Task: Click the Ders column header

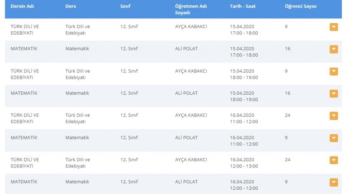Action: (71, 6)
